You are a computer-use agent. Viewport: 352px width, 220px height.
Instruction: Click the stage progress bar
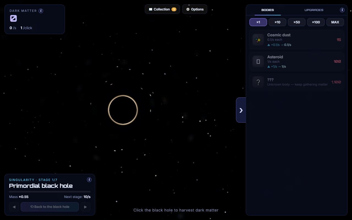(50, 192)
